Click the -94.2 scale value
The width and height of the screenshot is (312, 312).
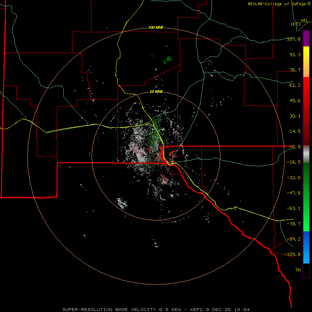pyautogui.click(x=294, y=239)
